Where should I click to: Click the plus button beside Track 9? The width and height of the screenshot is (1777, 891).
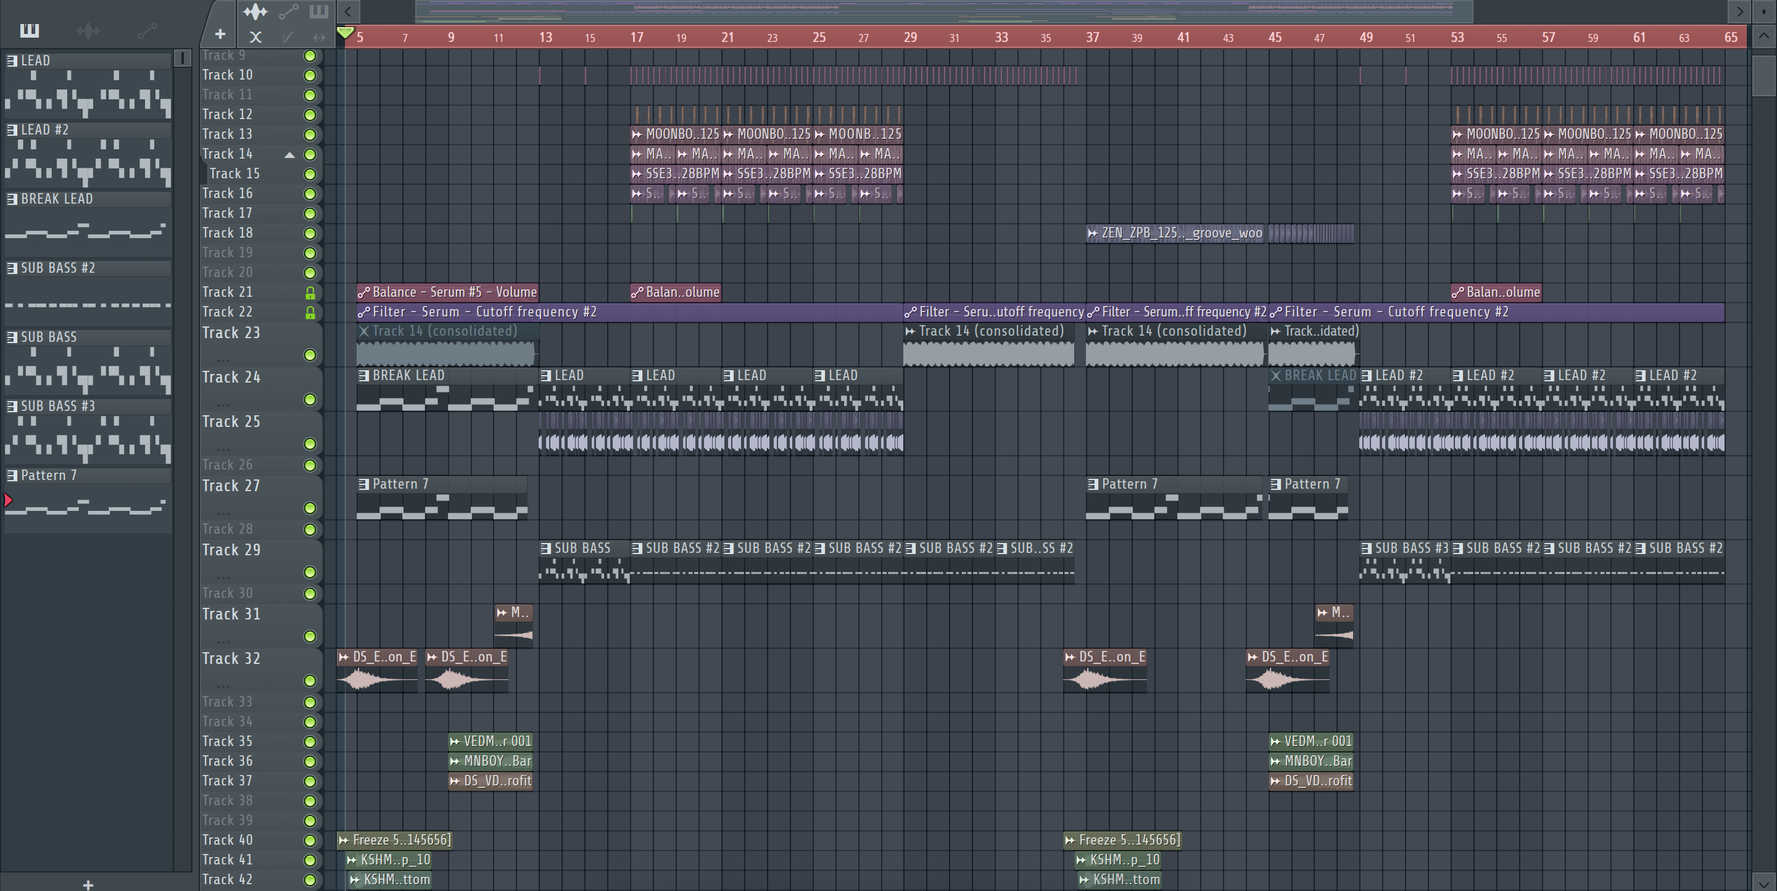point(220,34)
